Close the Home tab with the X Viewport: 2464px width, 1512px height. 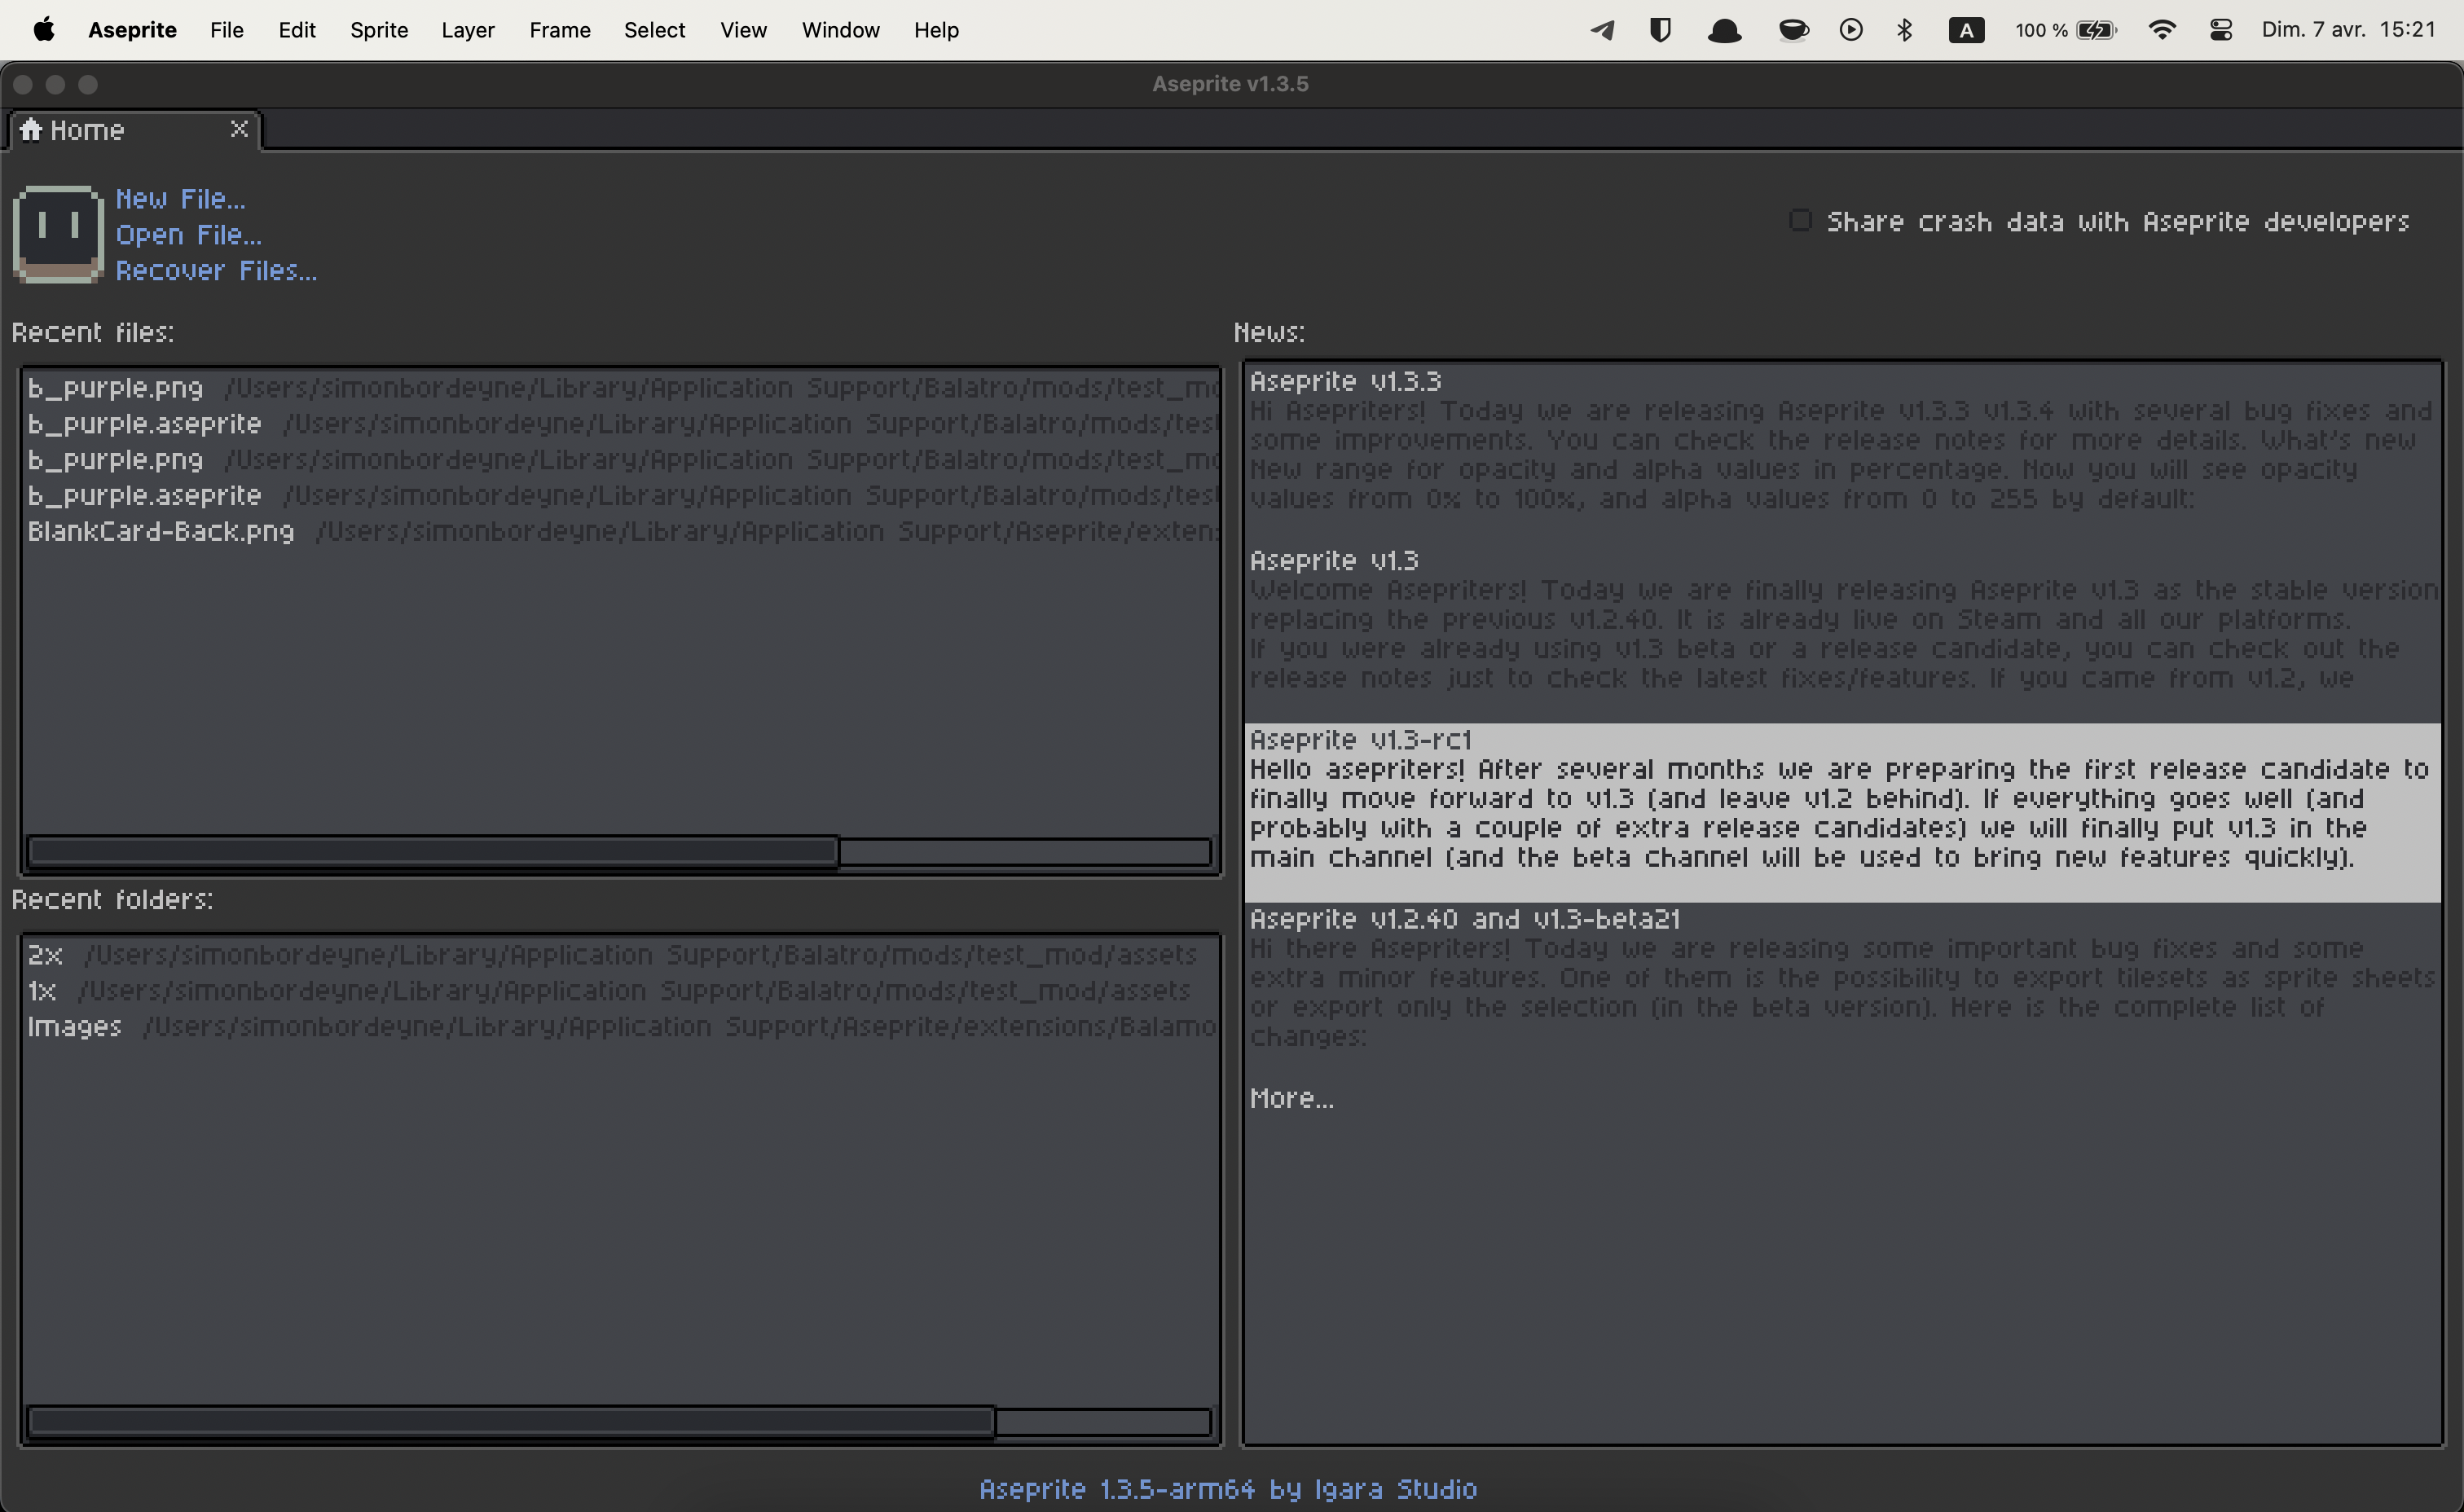click(x=239, y=129)
